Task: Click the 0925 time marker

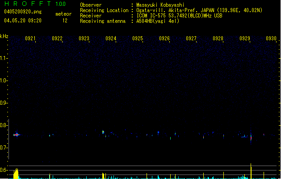Action: (x=138, y=38)
